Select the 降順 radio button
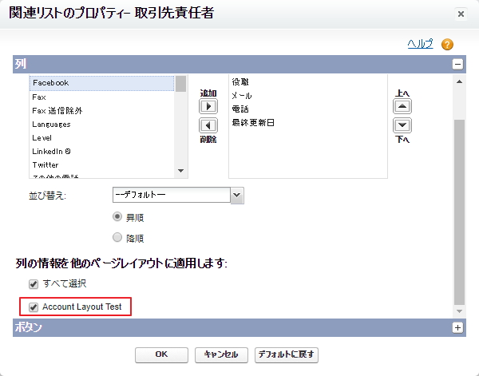Image resolution: width=479 pixels, height=376 pixels. 118,237
